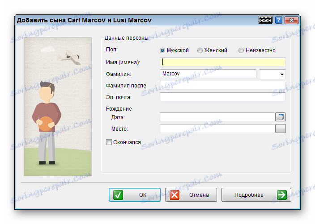The image size is (315, 224).
Task: Click the birth Место input field
Action: tap(217, 129)
